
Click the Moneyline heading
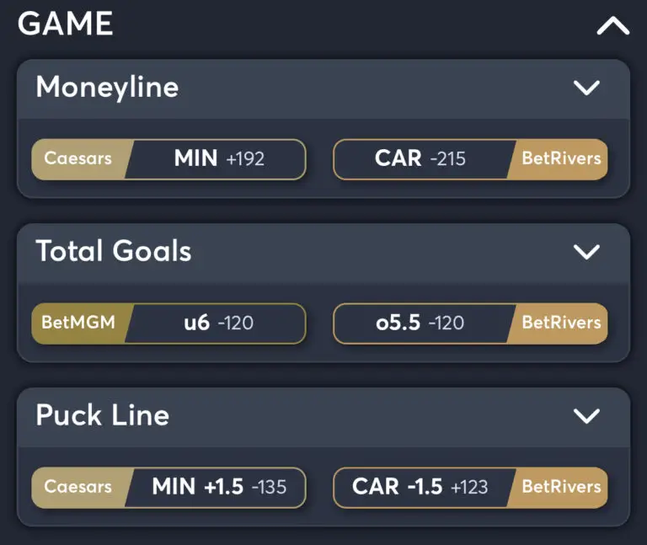point(107,88)
